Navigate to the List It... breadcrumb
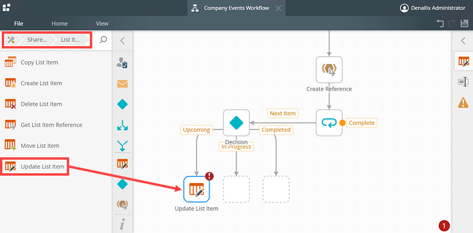This screenshot has height=233, width=473. coord(70,40)
